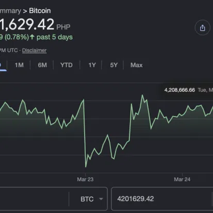Switch to the 6M time range tab
Screen dimensions: 213x213
[42, 65]
